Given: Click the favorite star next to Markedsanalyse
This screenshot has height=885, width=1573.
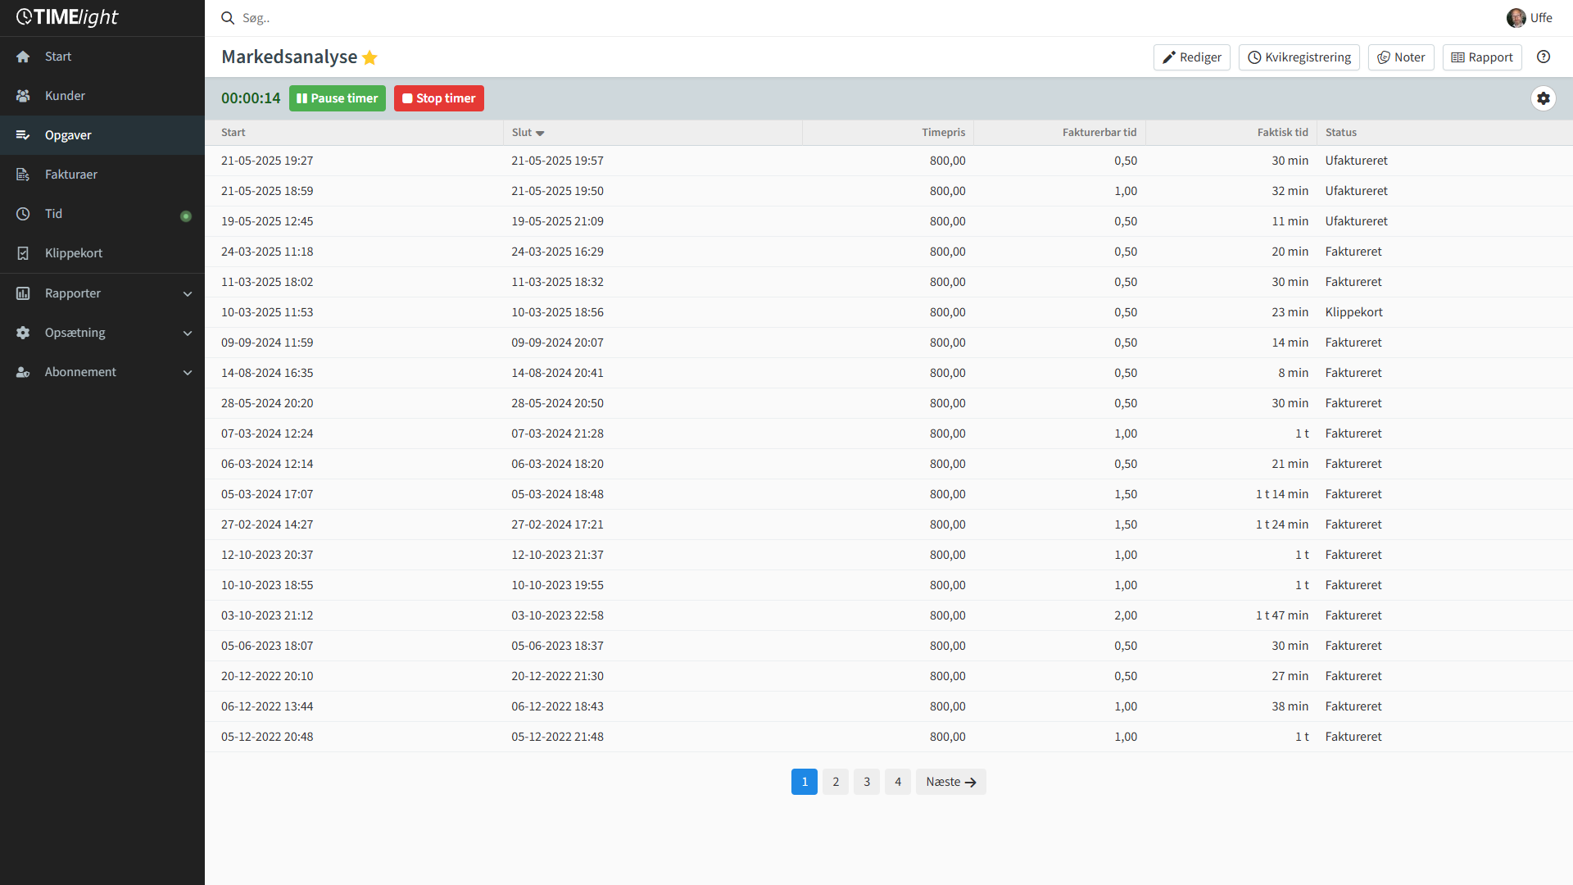Looking at the screenshot, I should 369,57.
